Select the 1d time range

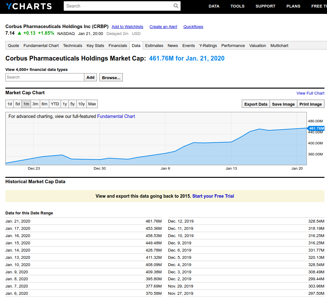[10, 104]
